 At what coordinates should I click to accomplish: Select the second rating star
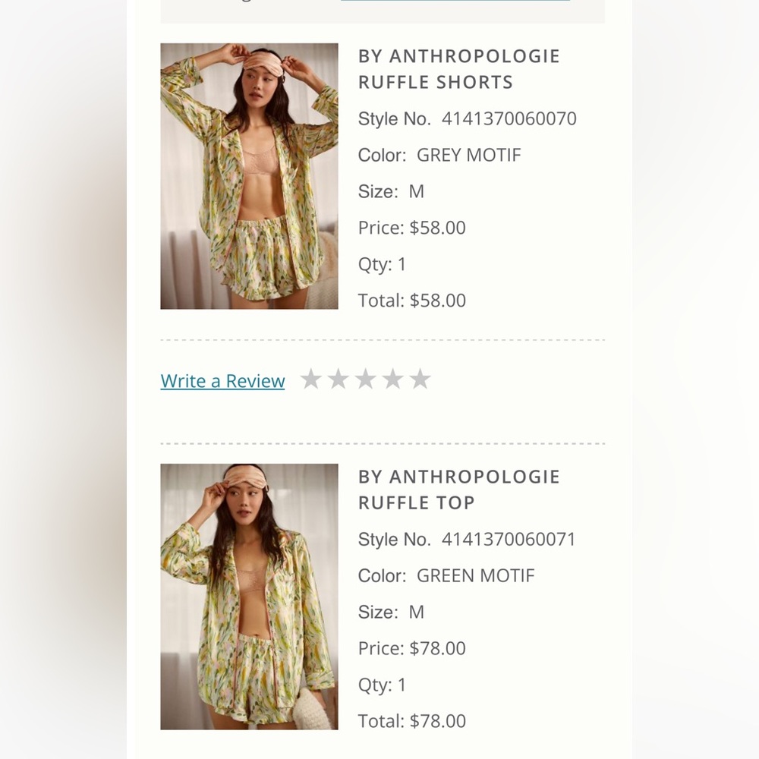pyautogui.click(x=339, y=378)
